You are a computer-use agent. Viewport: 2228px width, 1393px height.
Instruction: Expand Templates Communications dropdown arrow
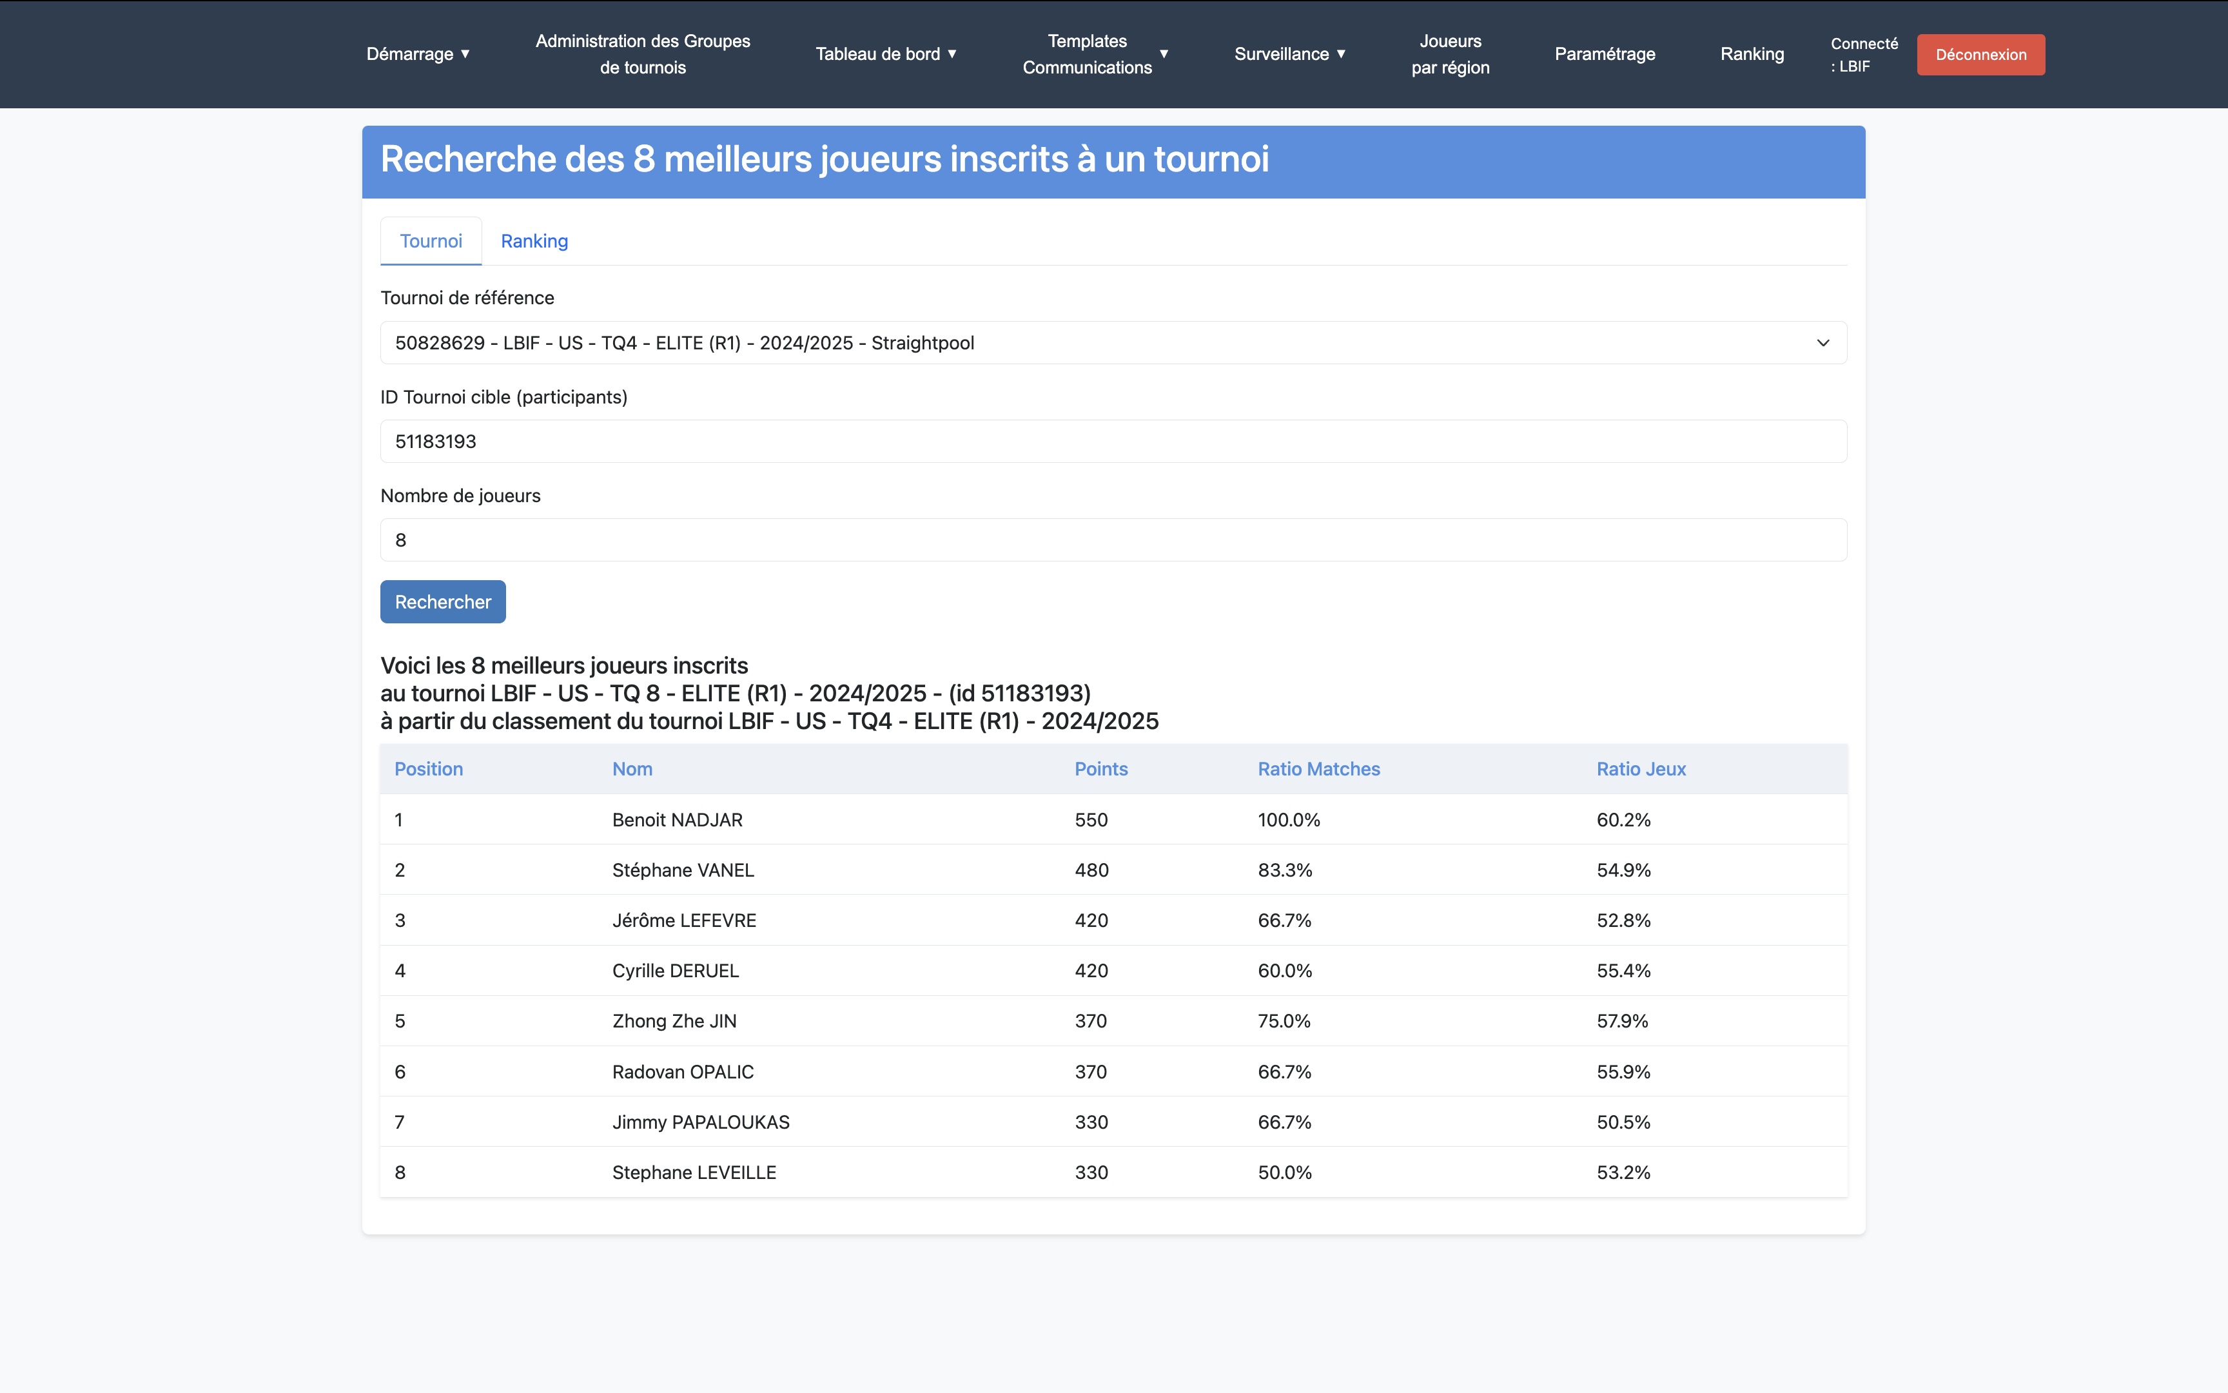(1164, 54)
